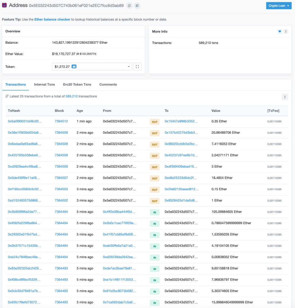The width and height of the screenshot is (295, 308).
Task: Open recipient address 0x45237c97ee9b7d...
Action: [x=181, y=155]
